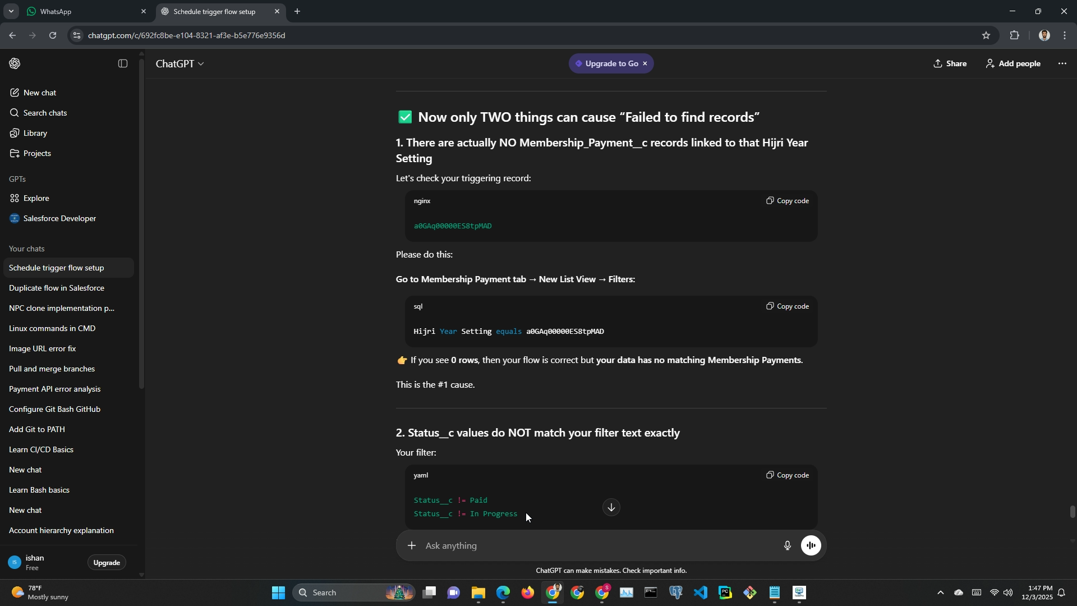1077x606 pixels.
Task: Click the plus attach icon in composer
Action: tap(412, 545)
